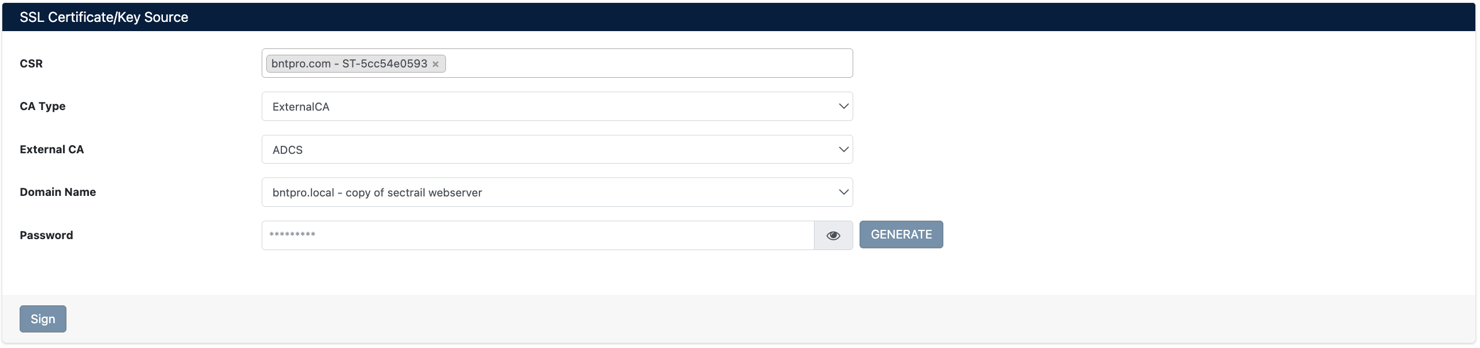The image size is (1480, 348).
Task: Focus the Password input field
Action: pos(537,236)
